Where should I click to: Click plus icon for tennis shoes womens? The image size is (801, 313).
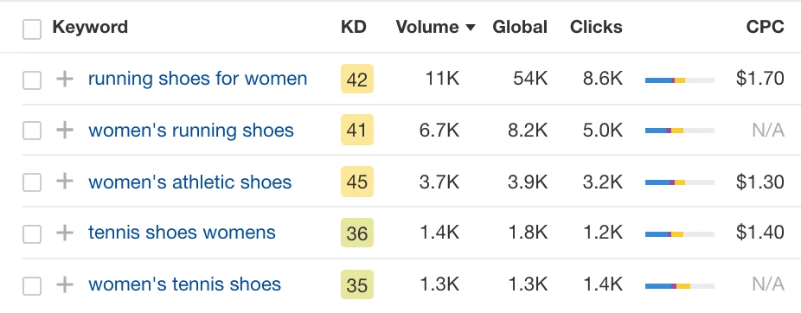click(x=64, y=233)
